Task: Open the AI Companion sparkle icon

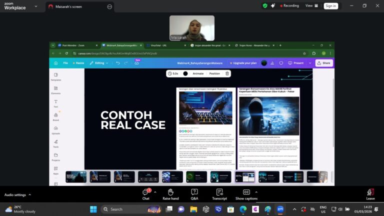Action: click(274, 6)
